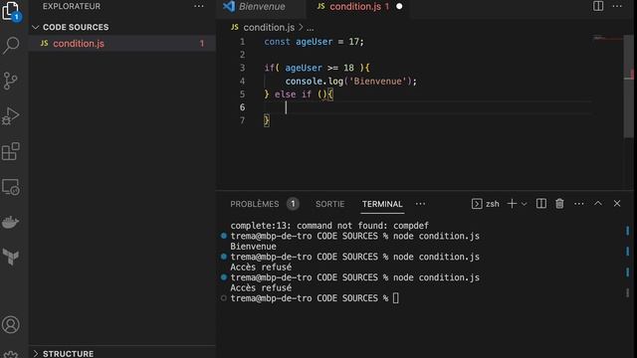Click the editor minimap
Screen dimensions: 637x358
pos(607,39)
